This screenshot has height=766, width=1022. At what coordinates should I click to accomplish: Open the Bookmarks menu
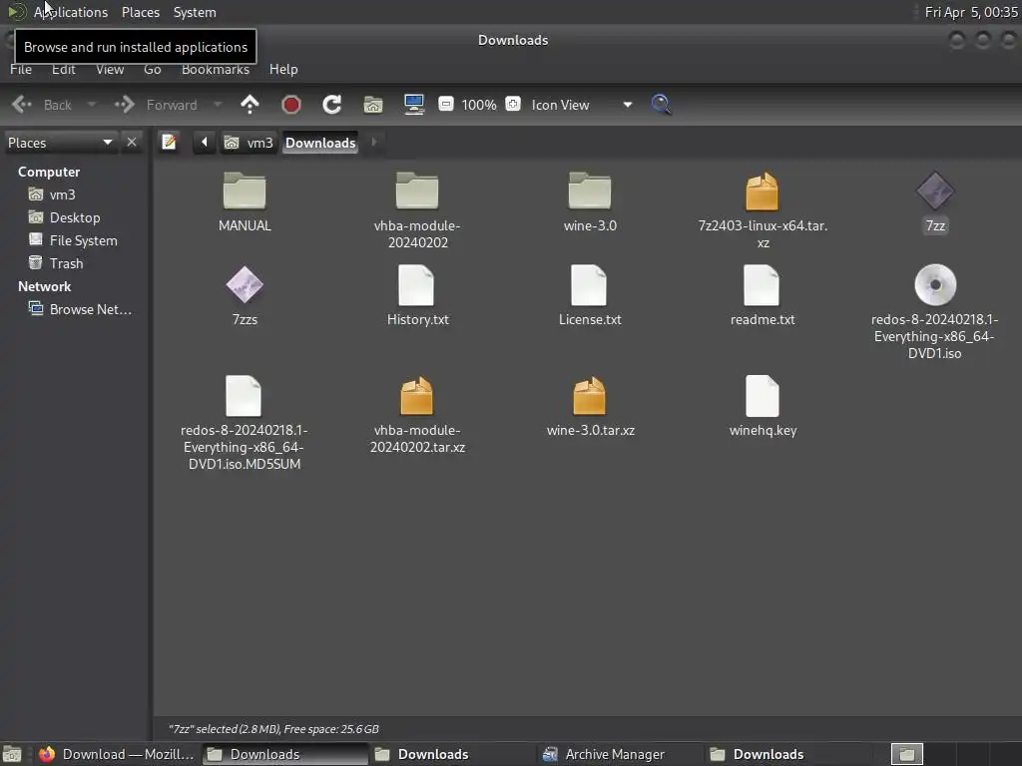216,69
